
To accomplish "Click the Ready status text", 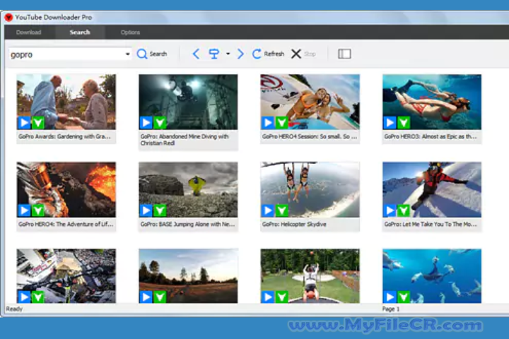I will click(14, 309).
